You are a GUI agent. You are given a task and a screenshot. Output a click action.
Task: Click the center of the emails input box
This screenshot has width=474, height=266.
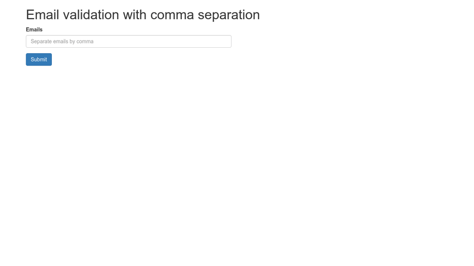pyautogui.click(x=128, y=41)
